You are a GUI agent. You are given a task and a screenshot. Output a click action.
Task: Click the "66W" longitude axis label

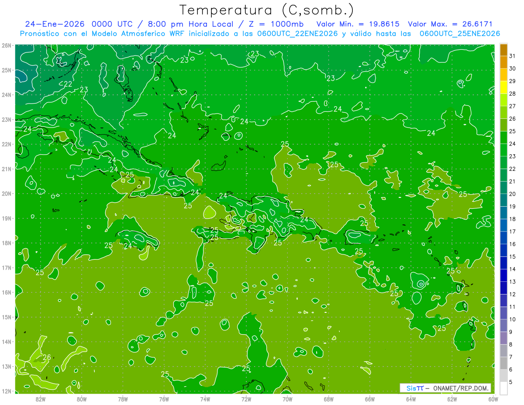[x=370, y=398]
